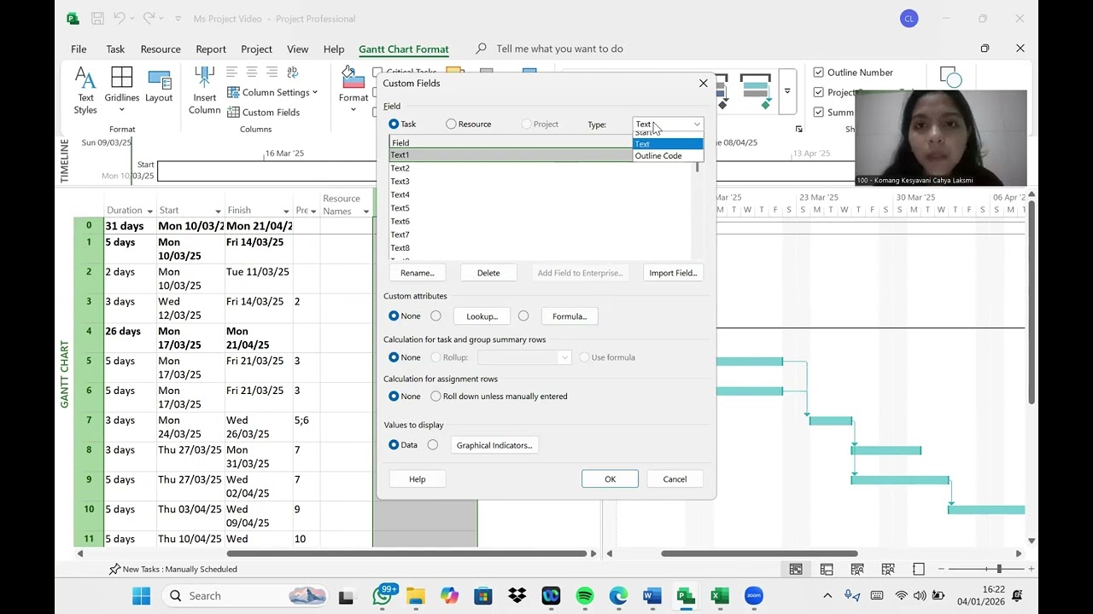Select Data under Values to display
Screen dimensions: 1093x614
point(394,445)
